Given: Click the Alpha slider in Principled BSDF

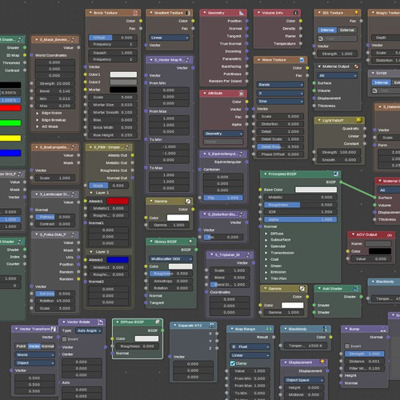Looking at the screenshot, I should coord(300,219).
